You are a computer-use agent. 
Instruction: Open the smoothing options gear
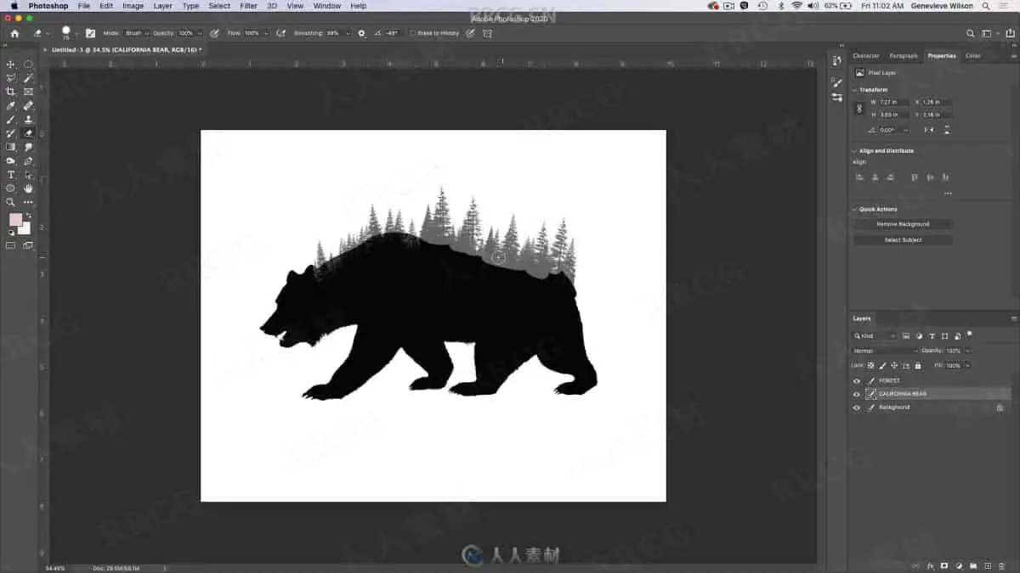coord(361,33)
